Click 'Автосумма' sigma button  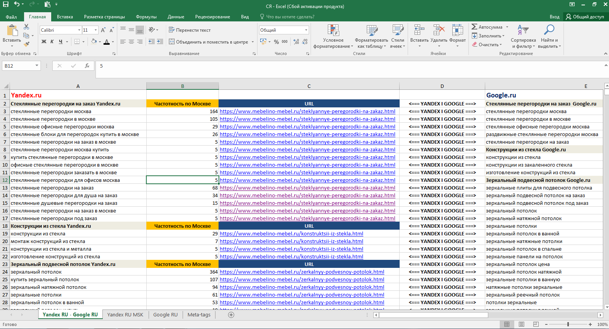pos(487,27)
